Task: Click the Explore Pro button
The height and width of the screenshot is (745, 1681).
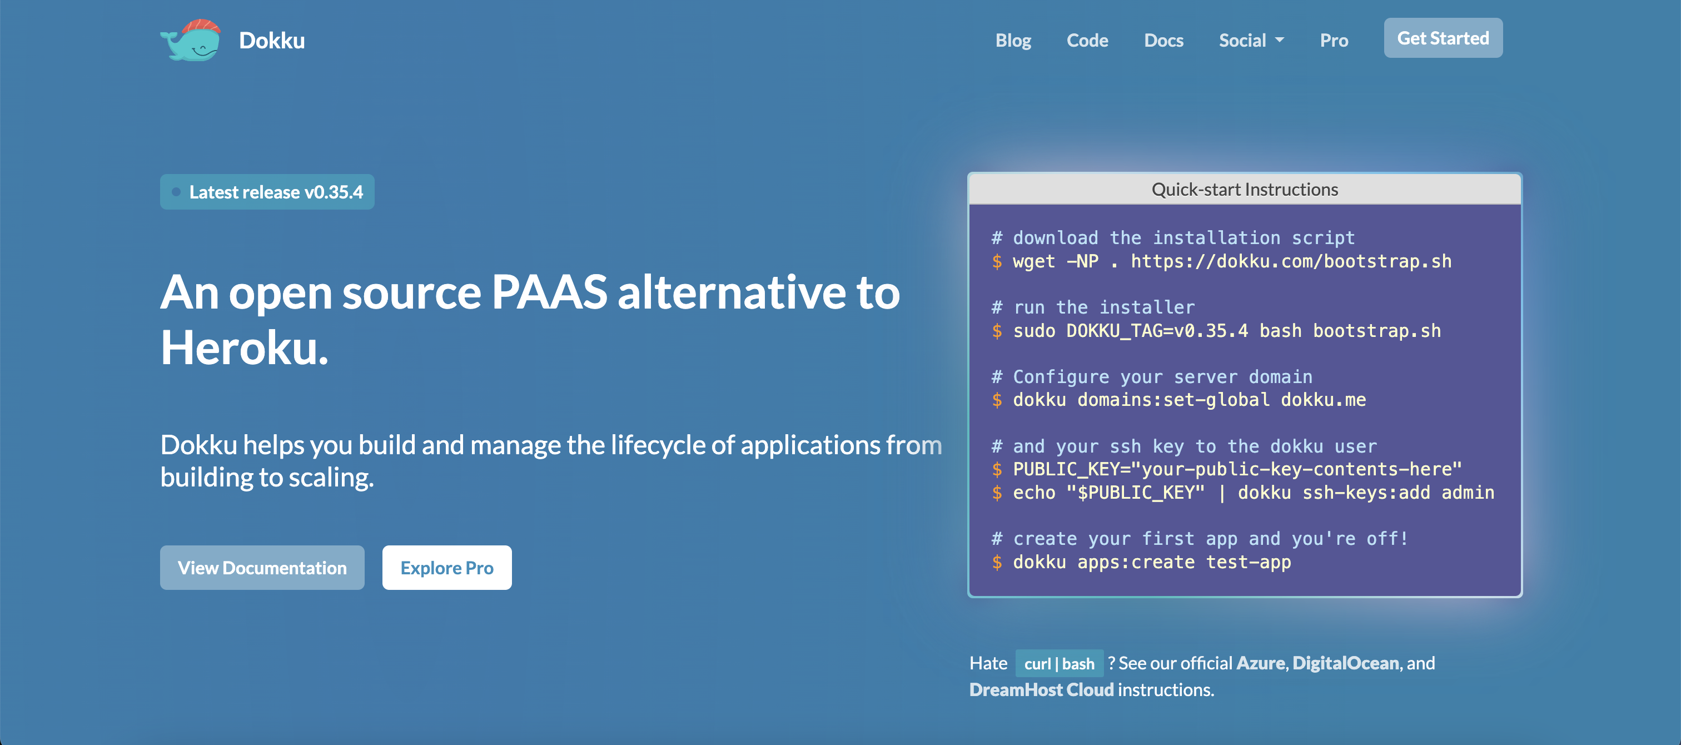Action: (447, 568)
